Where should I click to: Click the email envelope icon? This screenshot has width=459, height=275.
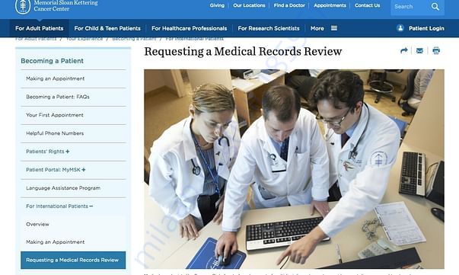(419, 51)
